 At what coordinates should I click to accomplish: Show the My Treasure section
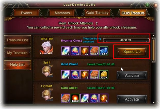(18, 53)
